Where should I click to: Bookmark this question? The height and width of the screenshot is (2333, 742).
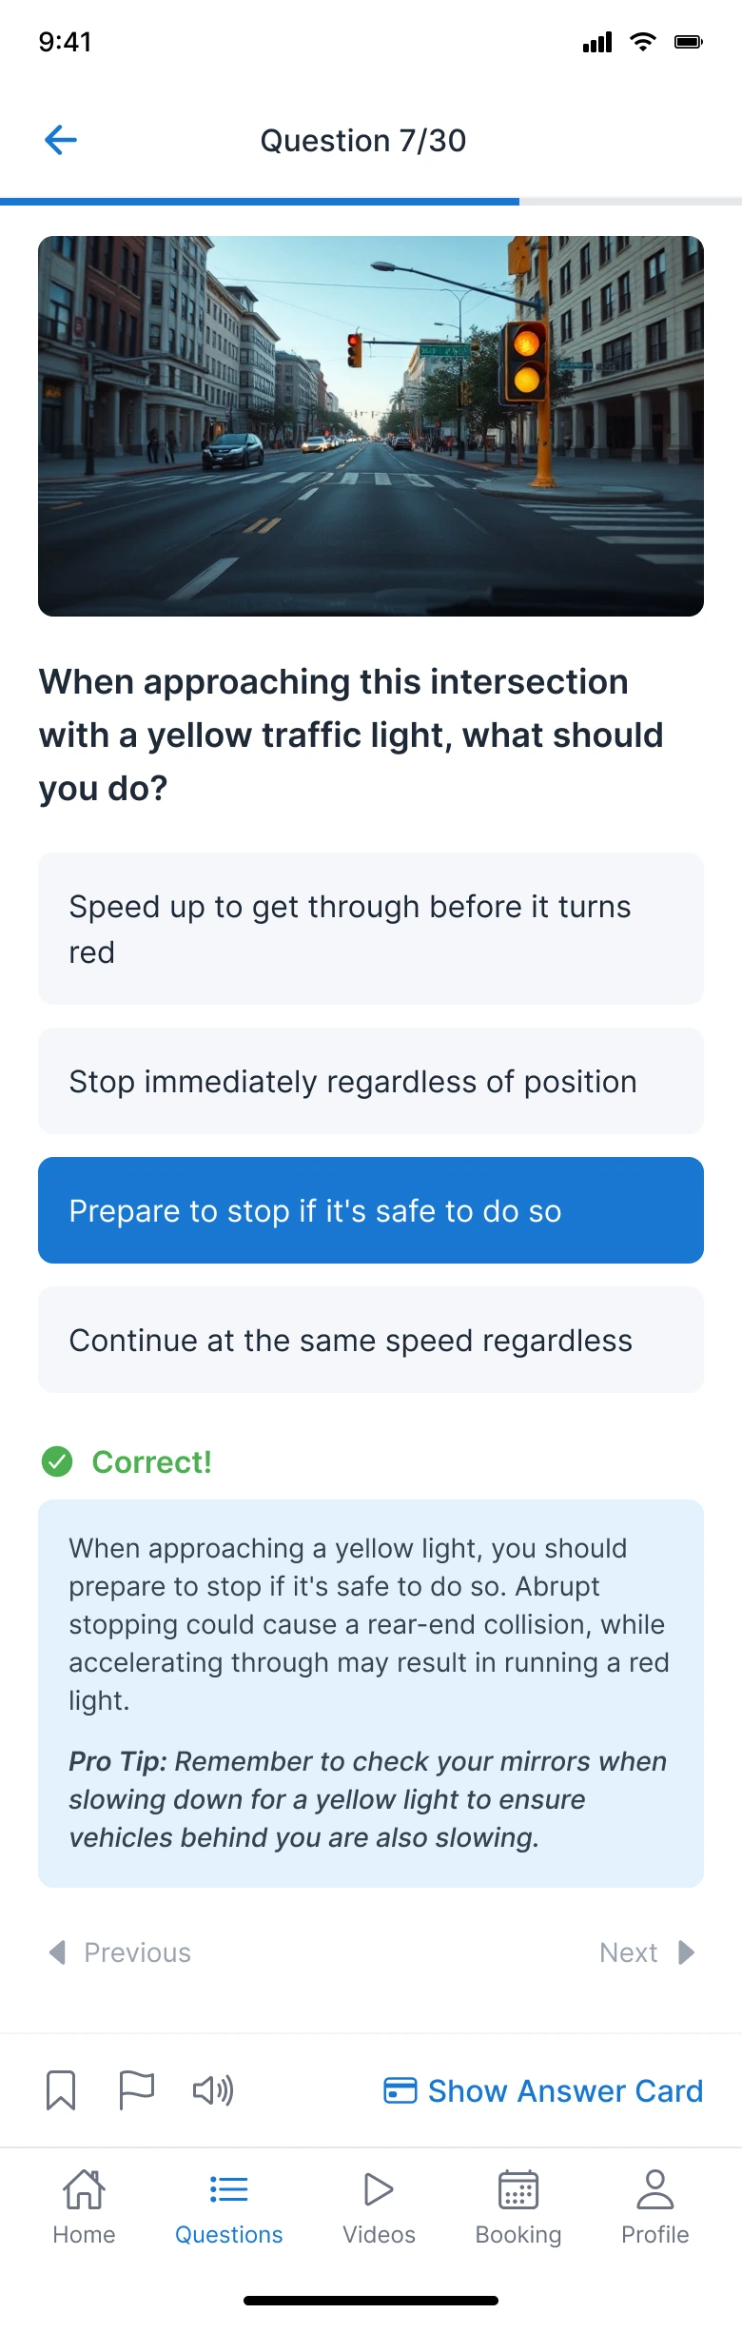(61, 2090)
